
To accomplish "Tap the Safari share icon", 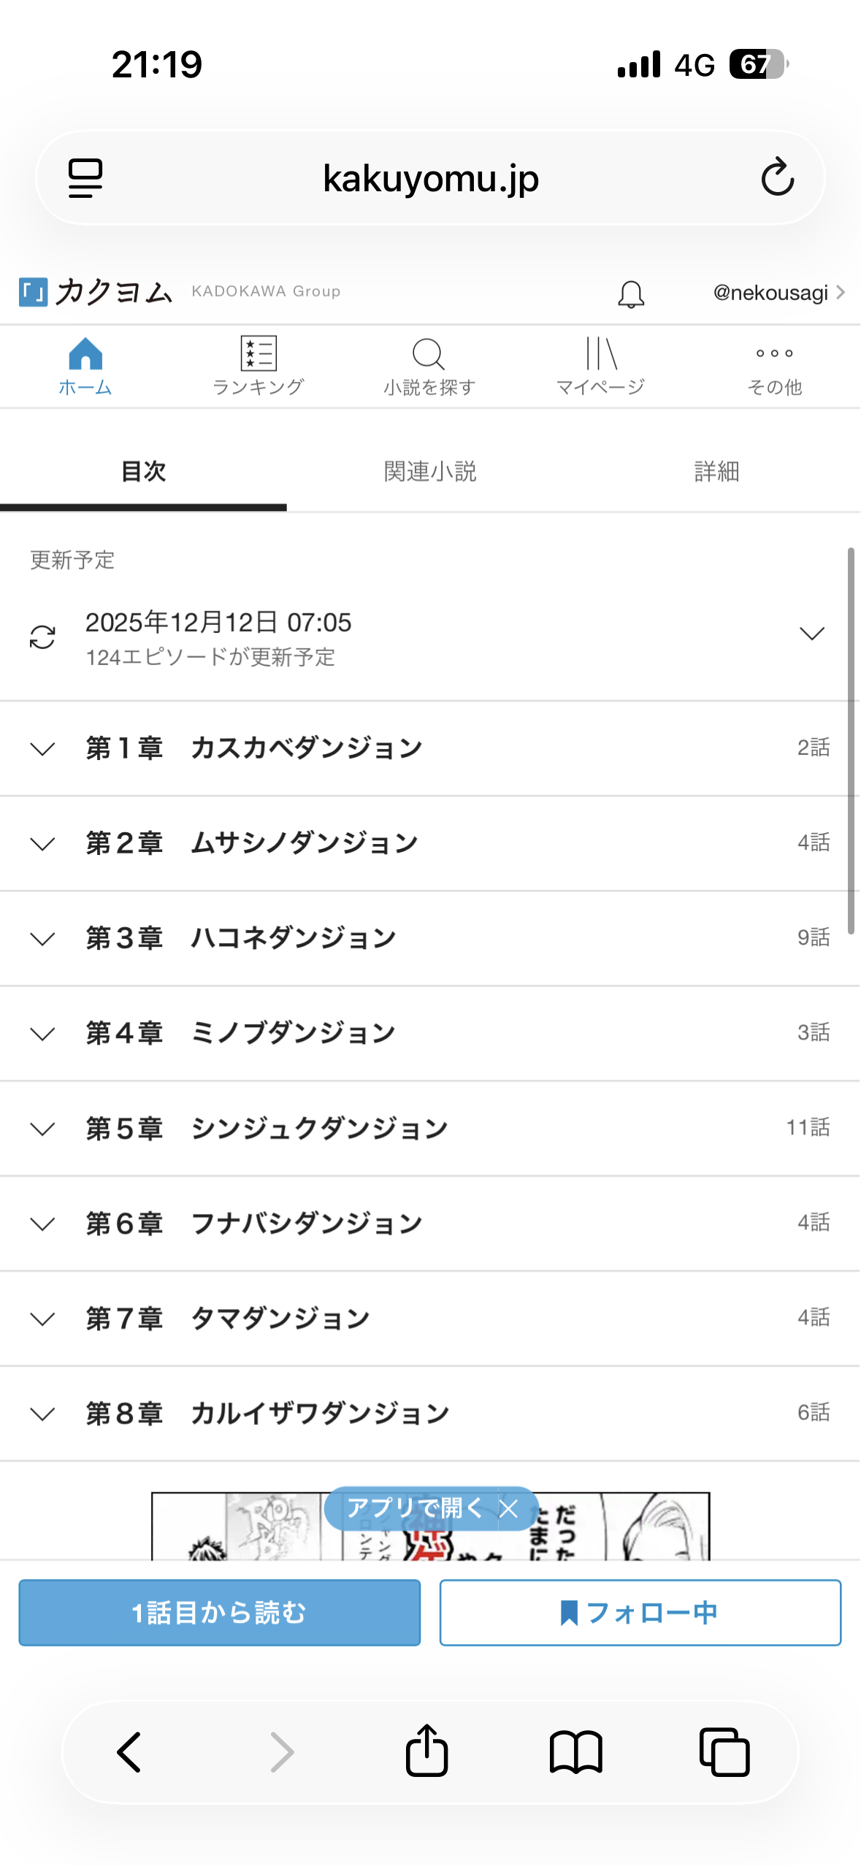I will tap(426, 1751).
